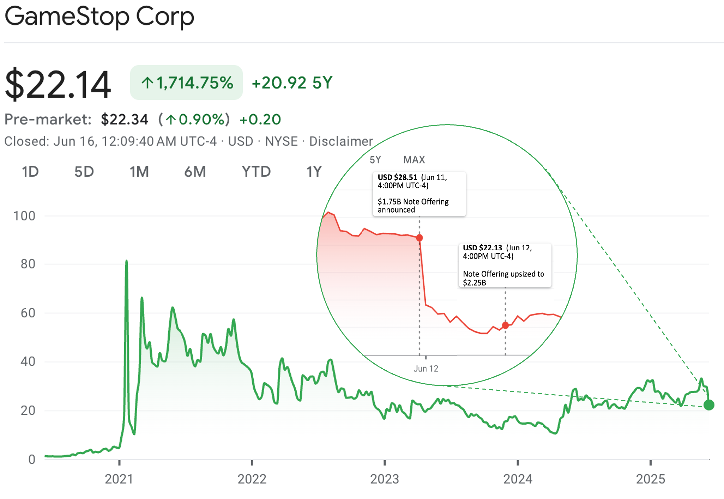
Task: Select the Jun 12 red data point
Action: click(505, 325)
